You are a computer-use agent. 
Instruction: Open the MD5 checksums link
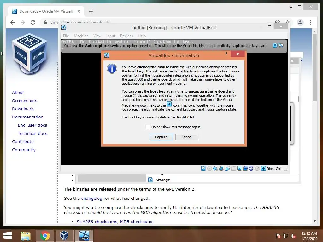click(x=137, y=222)
